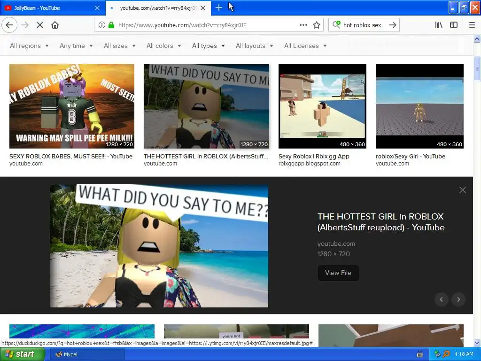The image size is (481, 361).
Task: Click the green padlock security icon
Action: point(111,25)
